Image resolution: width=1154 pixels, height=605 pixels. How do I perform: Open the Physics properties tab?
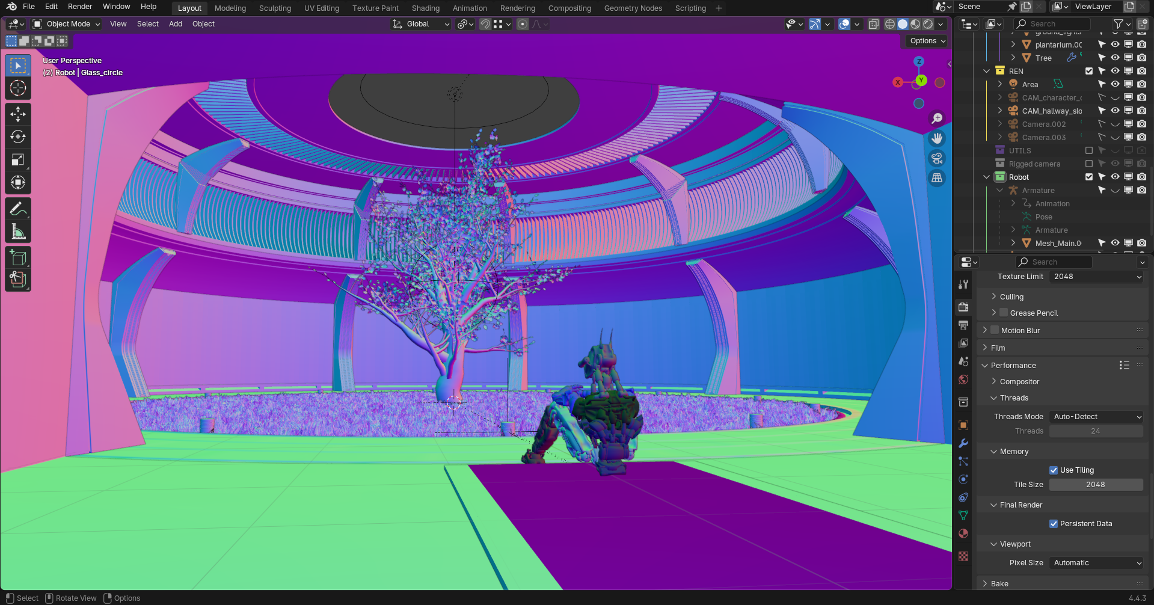(x=963, y=479)
